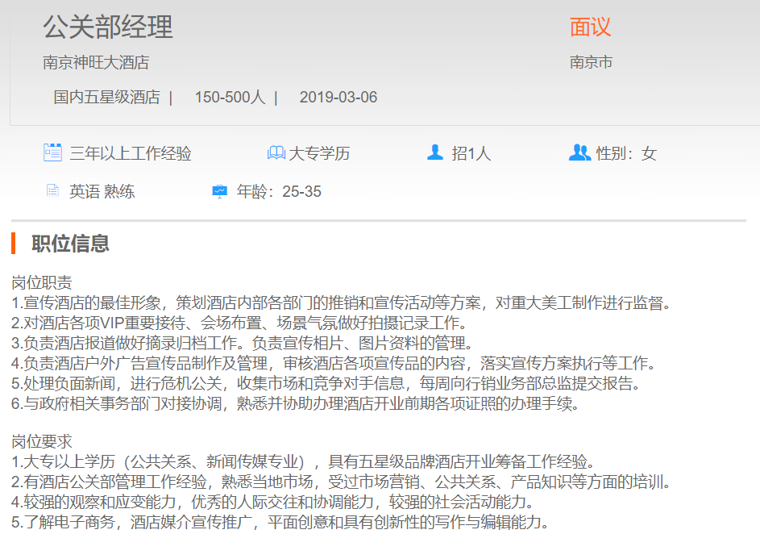Click the document icon beside 英语 熟练

pyautogui.click(x=52, y=191)
